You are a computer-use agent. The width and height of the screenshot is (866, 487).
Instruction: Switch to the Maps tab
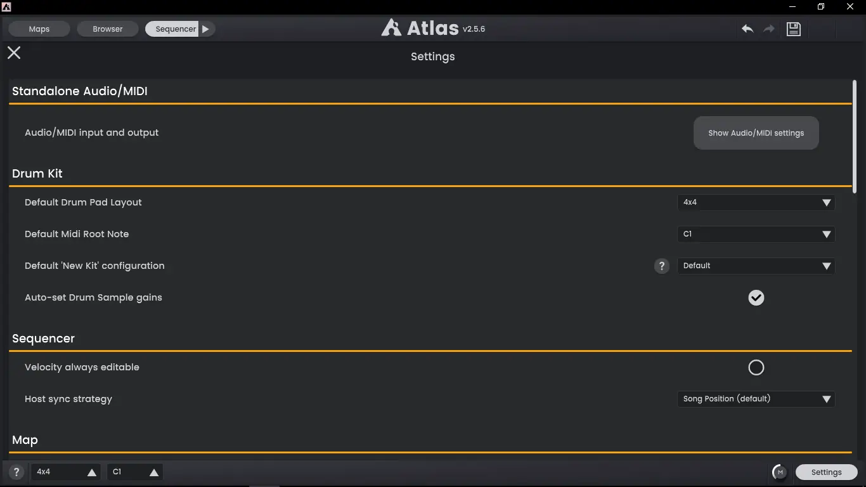tap(39, 29)
